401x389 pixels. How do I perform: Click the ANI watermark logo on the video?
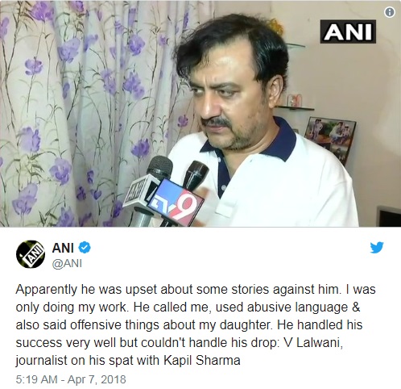[x=348, y=31]
